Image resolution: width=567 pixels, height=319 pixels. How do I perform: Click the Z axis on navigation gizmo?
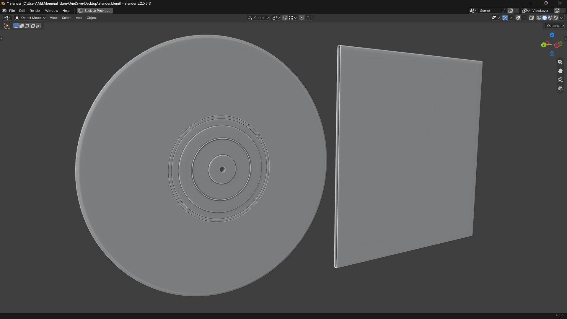click(x=552, y=35)
